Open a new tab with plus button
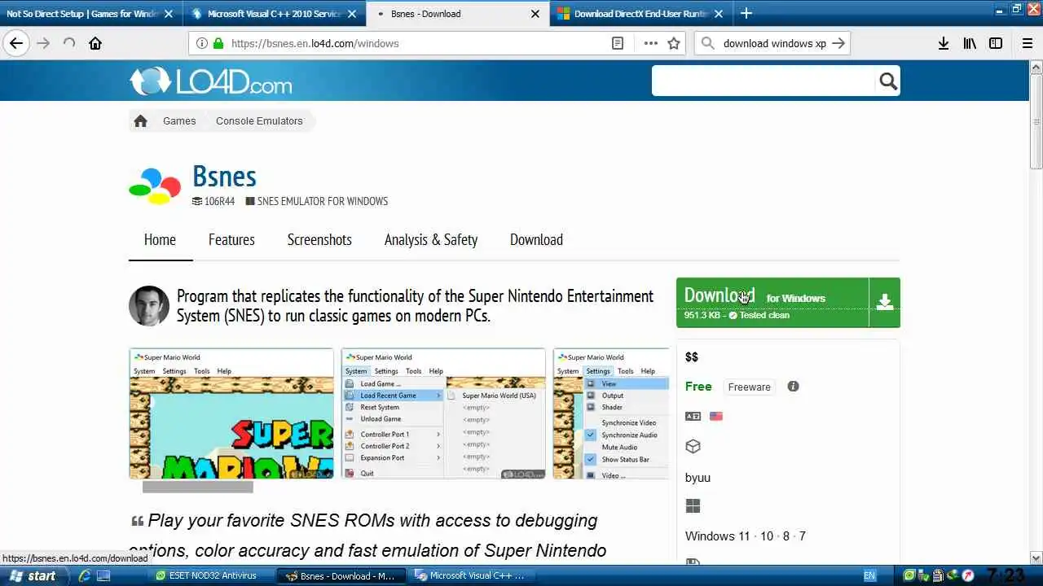The height and width of the screenshot is (586, 1043). pos(746,13)
